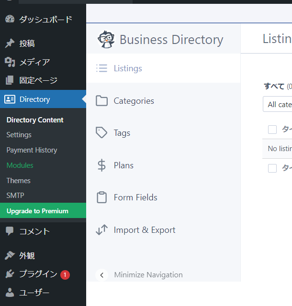
Task: Select the すべて listings filter link
Action: (x=274, y=86)
